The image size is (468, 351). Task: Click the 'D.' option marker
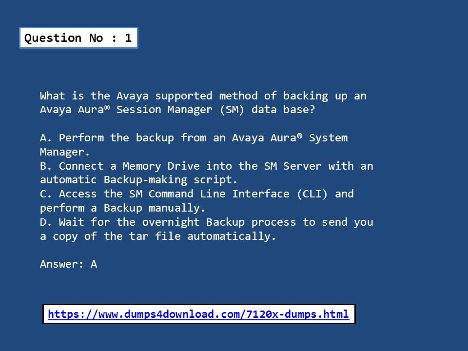(46, 222)
